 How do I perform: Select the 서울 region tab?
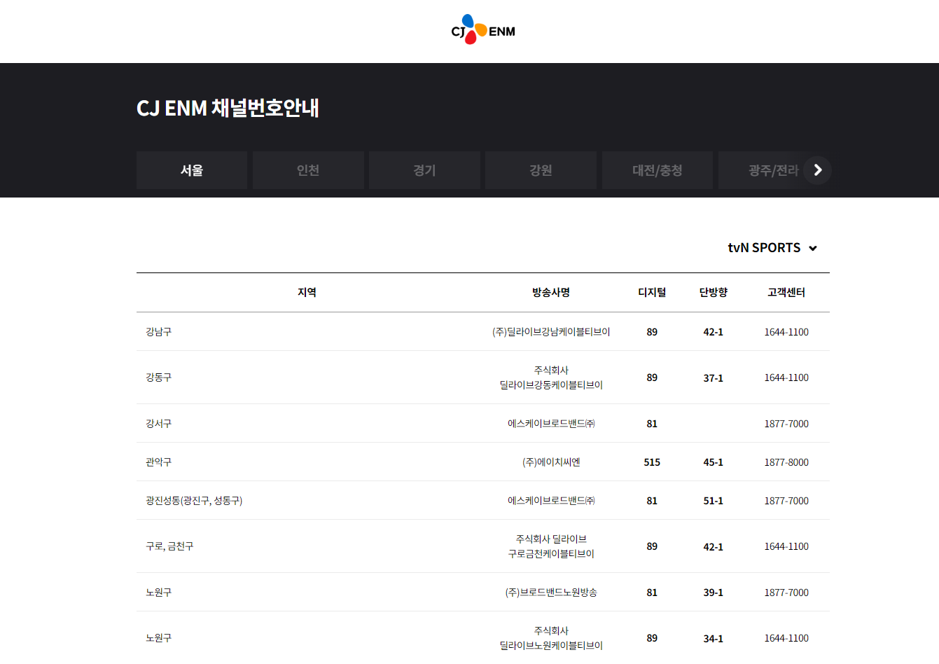192,170
